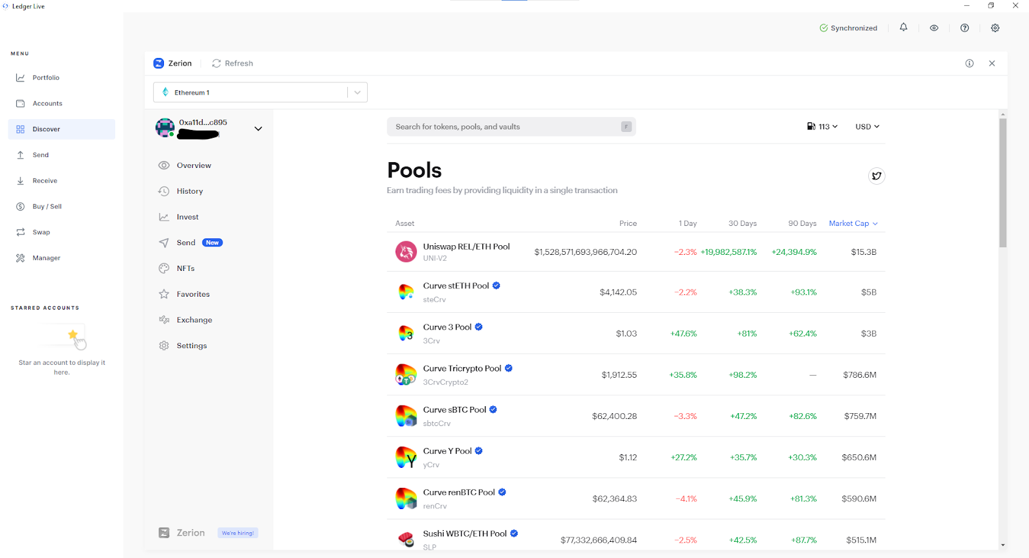Click the Twitter share icon
Screen dimensions: 1029x558
tap(877, 176)
